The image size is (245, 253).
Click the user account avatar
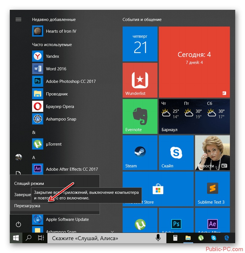coord(19,157)
